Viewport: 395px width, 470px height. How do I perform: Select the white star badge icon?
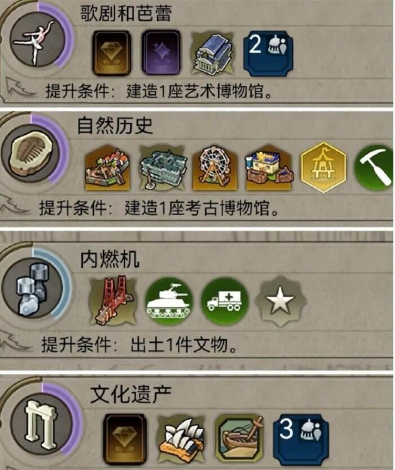pos(279,301)
